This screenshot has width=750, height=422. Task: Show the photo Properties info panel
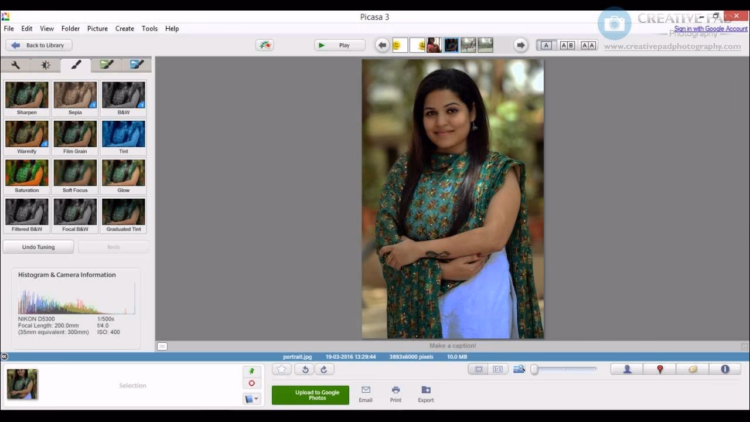725,369
